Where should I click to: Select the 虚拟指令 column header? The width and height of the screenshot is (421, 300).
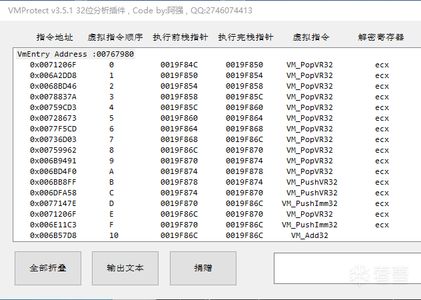point(311,37)
